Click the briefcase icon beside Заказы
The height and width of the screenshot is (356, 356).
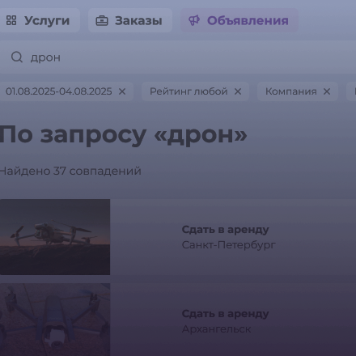coord(102,20)
